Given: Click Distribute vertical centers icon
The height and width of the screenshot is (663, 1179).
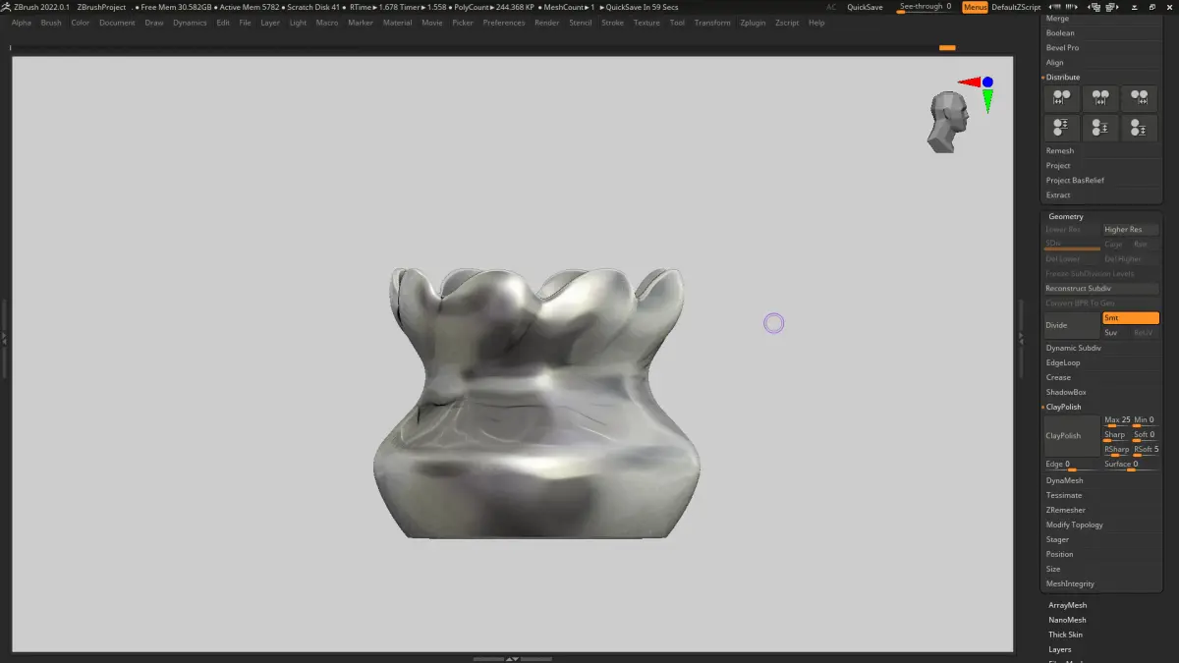Looking at the screenshot, I should point(1100,128).
